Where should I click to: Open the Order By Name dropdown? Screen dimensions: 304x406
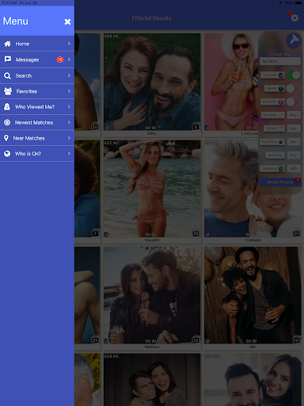coord(280,61)
